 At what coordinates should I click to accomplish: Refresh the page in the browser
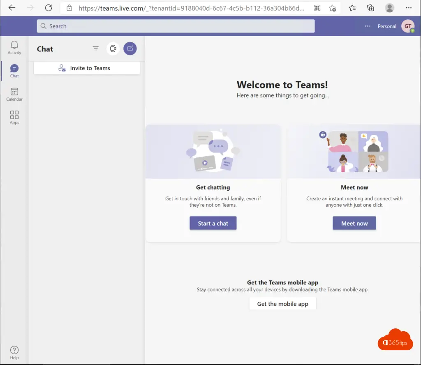click(x=49, y=8)
